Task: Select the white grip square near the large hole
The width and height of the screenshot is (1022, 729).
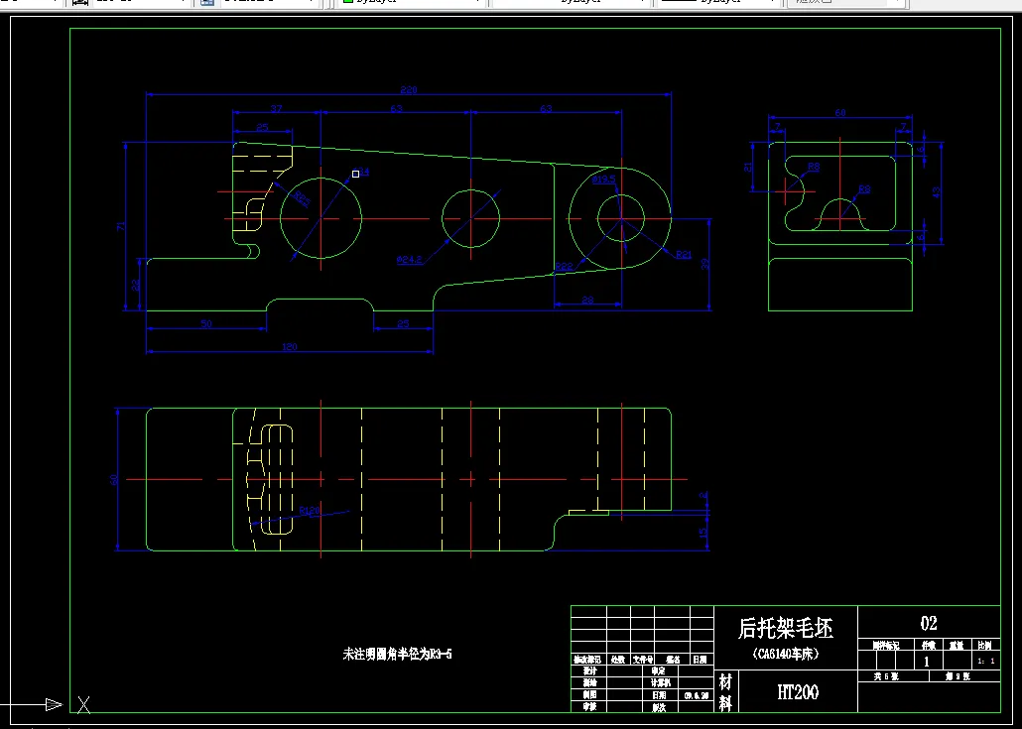Action: 356,174
